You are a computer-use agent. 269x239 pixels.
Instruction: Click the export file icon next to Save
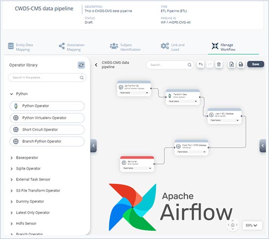[x=241, y=65]
